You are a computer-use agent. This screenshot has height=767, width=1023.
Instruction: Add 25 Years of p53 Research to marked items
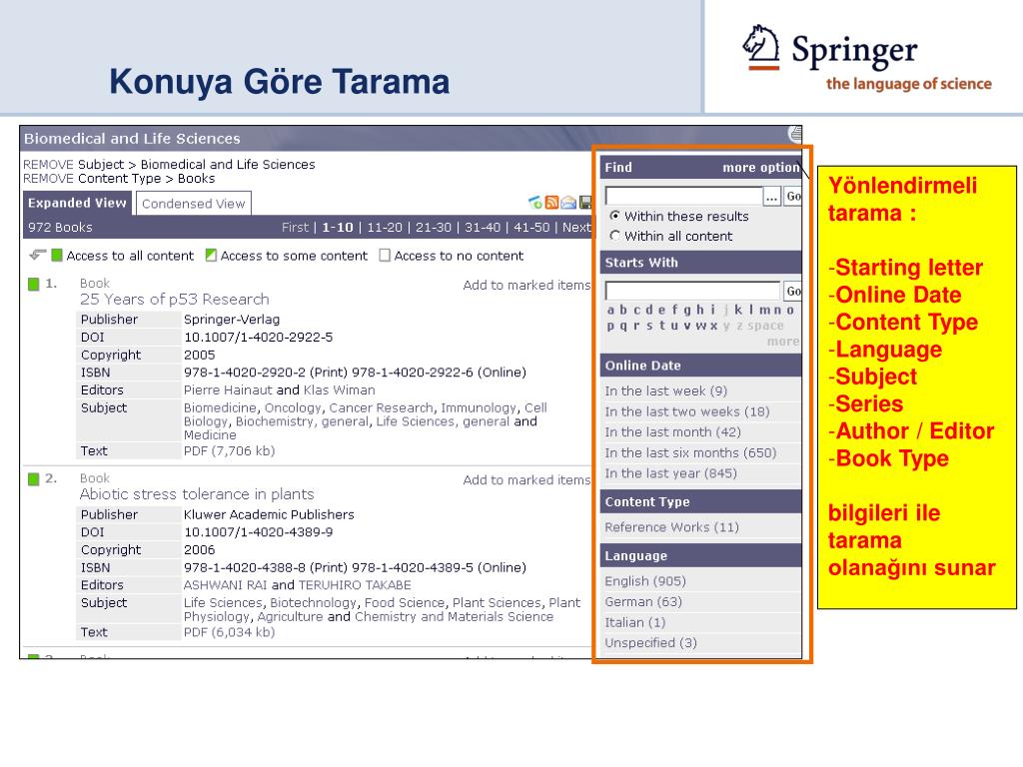pyautogui.click(x=526, y=285)
